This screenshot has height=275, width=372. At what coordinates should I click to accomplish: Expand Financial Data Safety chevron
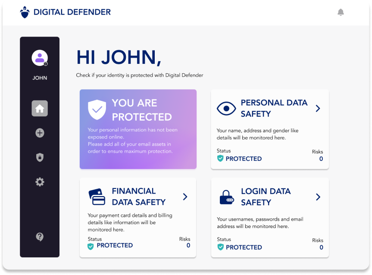click(185, 197)
